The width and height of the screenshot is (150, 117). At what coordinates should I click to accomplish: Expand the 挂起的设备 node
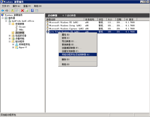coord(9,36)
